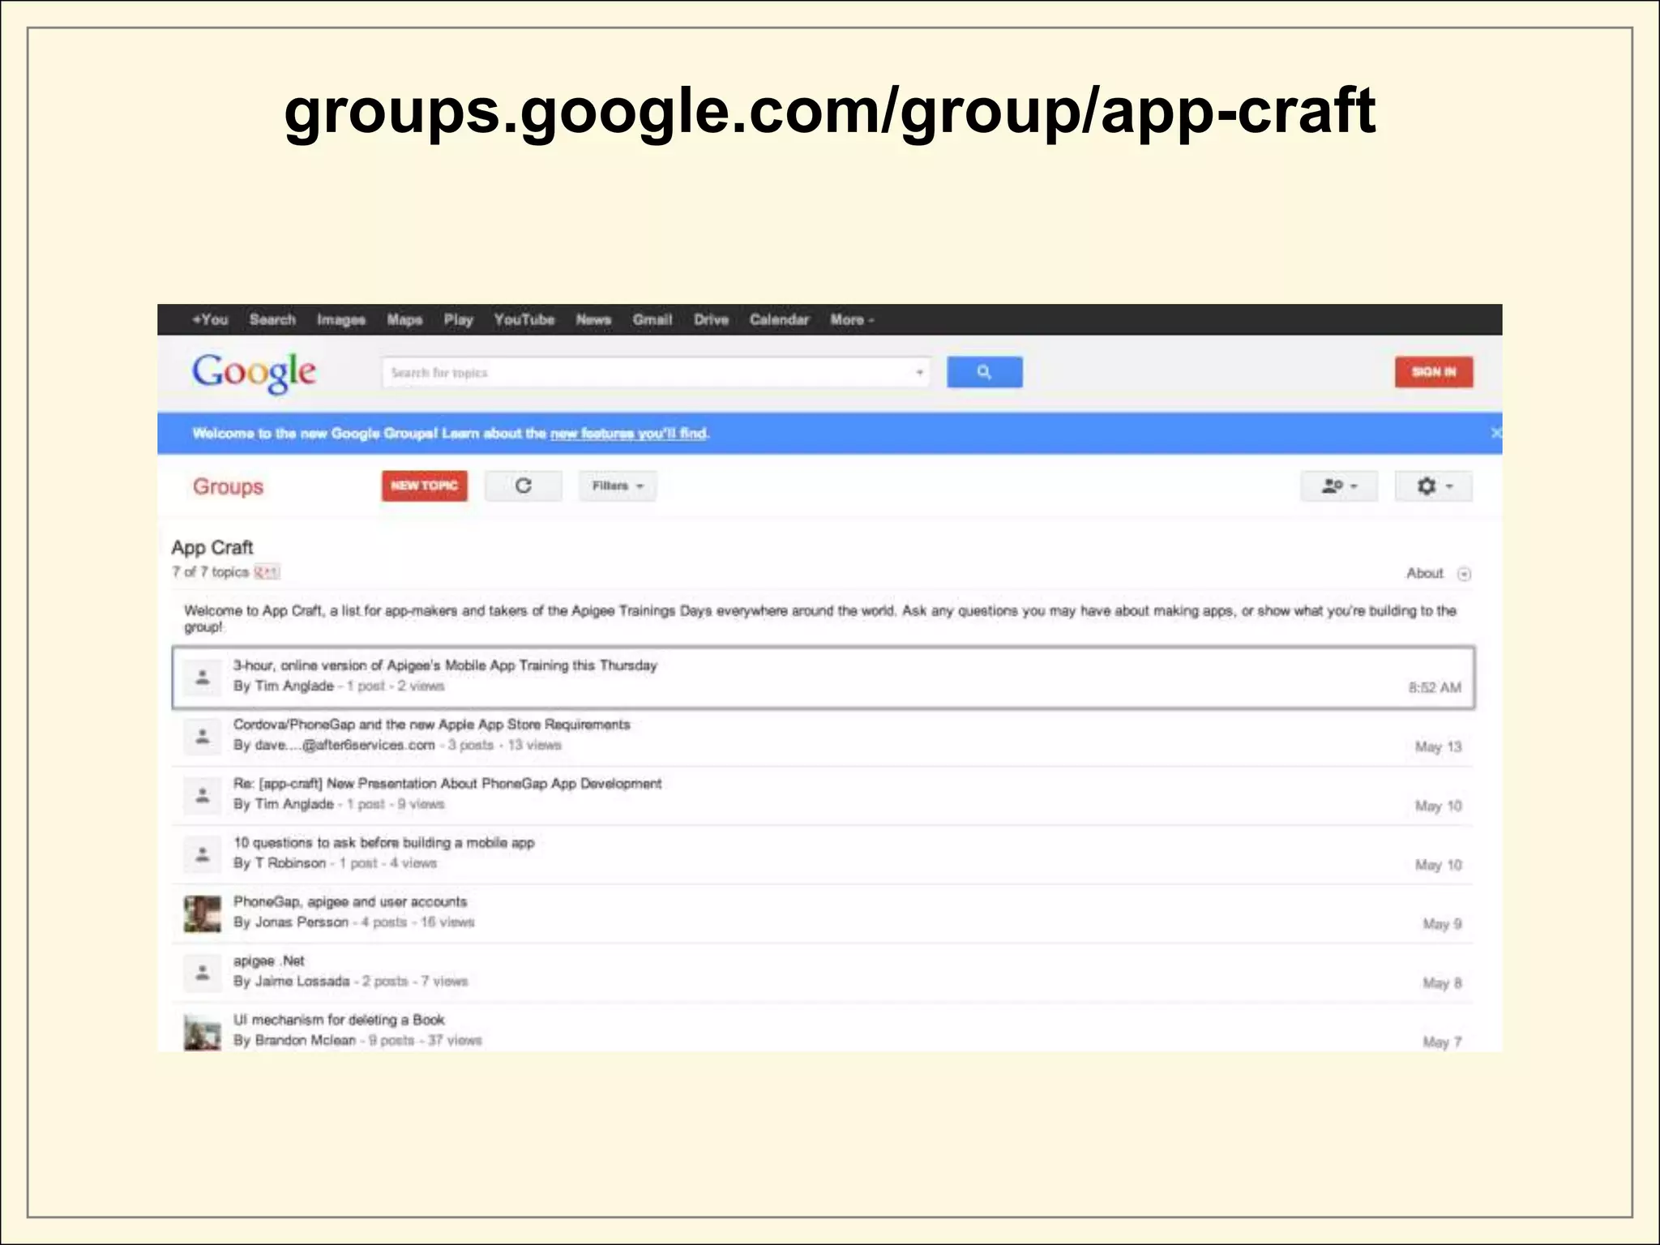Close the blue welcome banner

pyautogui.click(x=1495, y=433)
